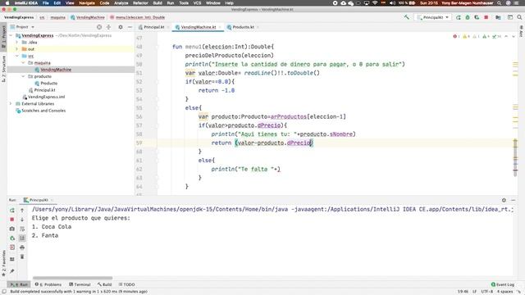The height and width of the screenshot is (295, 525).
Task: Toggle the Structure side tool window
Action: tap(3, 69)
